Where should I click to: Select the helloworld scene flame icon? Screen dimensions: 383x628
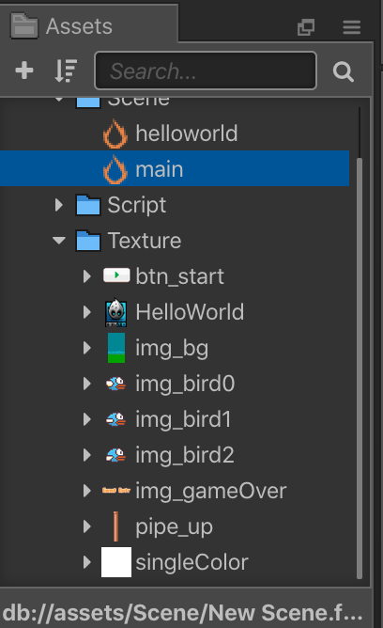click(115, 133)
